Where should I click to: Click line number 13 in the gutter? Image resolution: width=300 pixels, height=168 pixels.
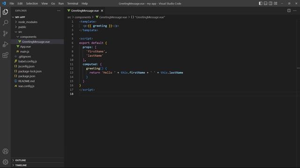pyautogui.click(x=72, y=73)
